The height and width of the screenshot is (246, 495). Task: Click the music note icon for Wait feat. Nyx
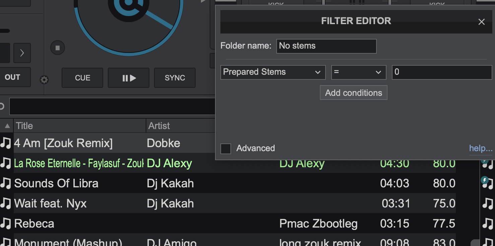click(6, 203)
